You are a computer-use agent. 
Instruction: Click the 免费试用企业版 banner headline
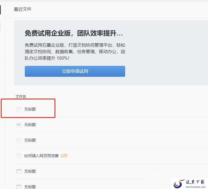(x=74, y=33)
